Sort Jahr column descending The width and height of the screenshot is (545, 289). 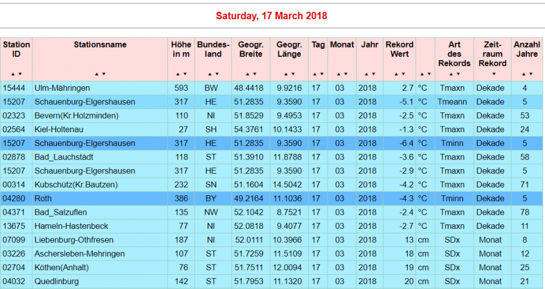tap(372, 74)
